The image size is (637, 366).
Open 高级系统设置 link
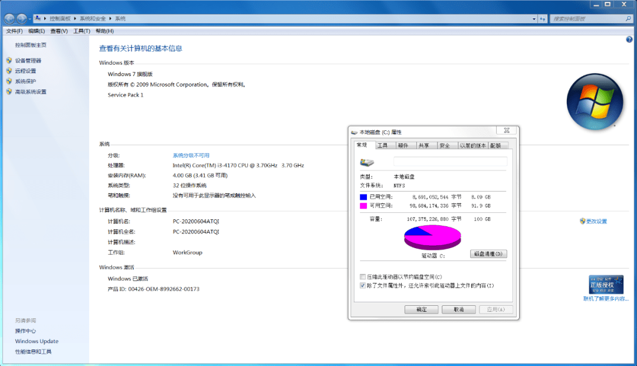(31, 92)
